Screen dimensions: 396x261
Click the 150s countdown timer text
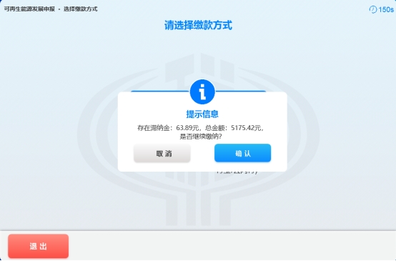click(386, 9)
